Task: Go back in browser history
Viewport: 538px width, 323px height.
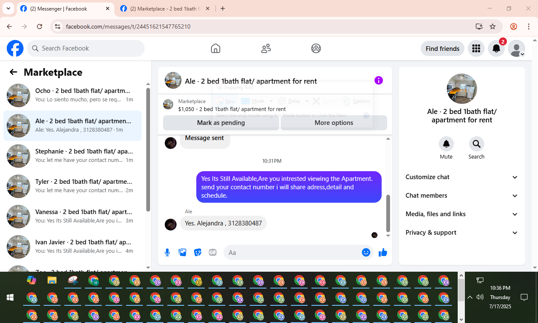Action: tap(9, 26)
